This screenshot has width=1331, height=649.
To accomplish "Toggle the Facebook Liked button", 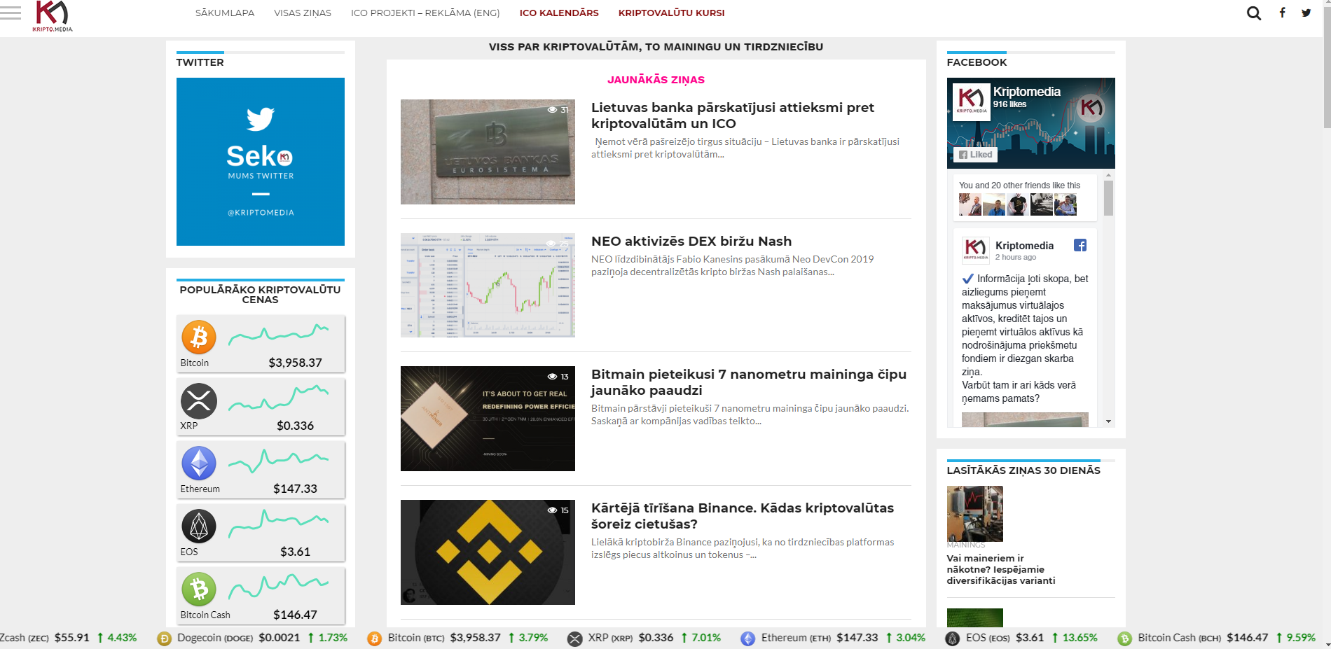I will (x=974, y=154).
